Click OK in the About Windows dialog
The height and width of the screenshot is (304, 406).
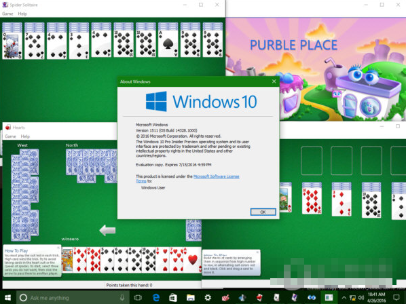(x=263, y=212)
